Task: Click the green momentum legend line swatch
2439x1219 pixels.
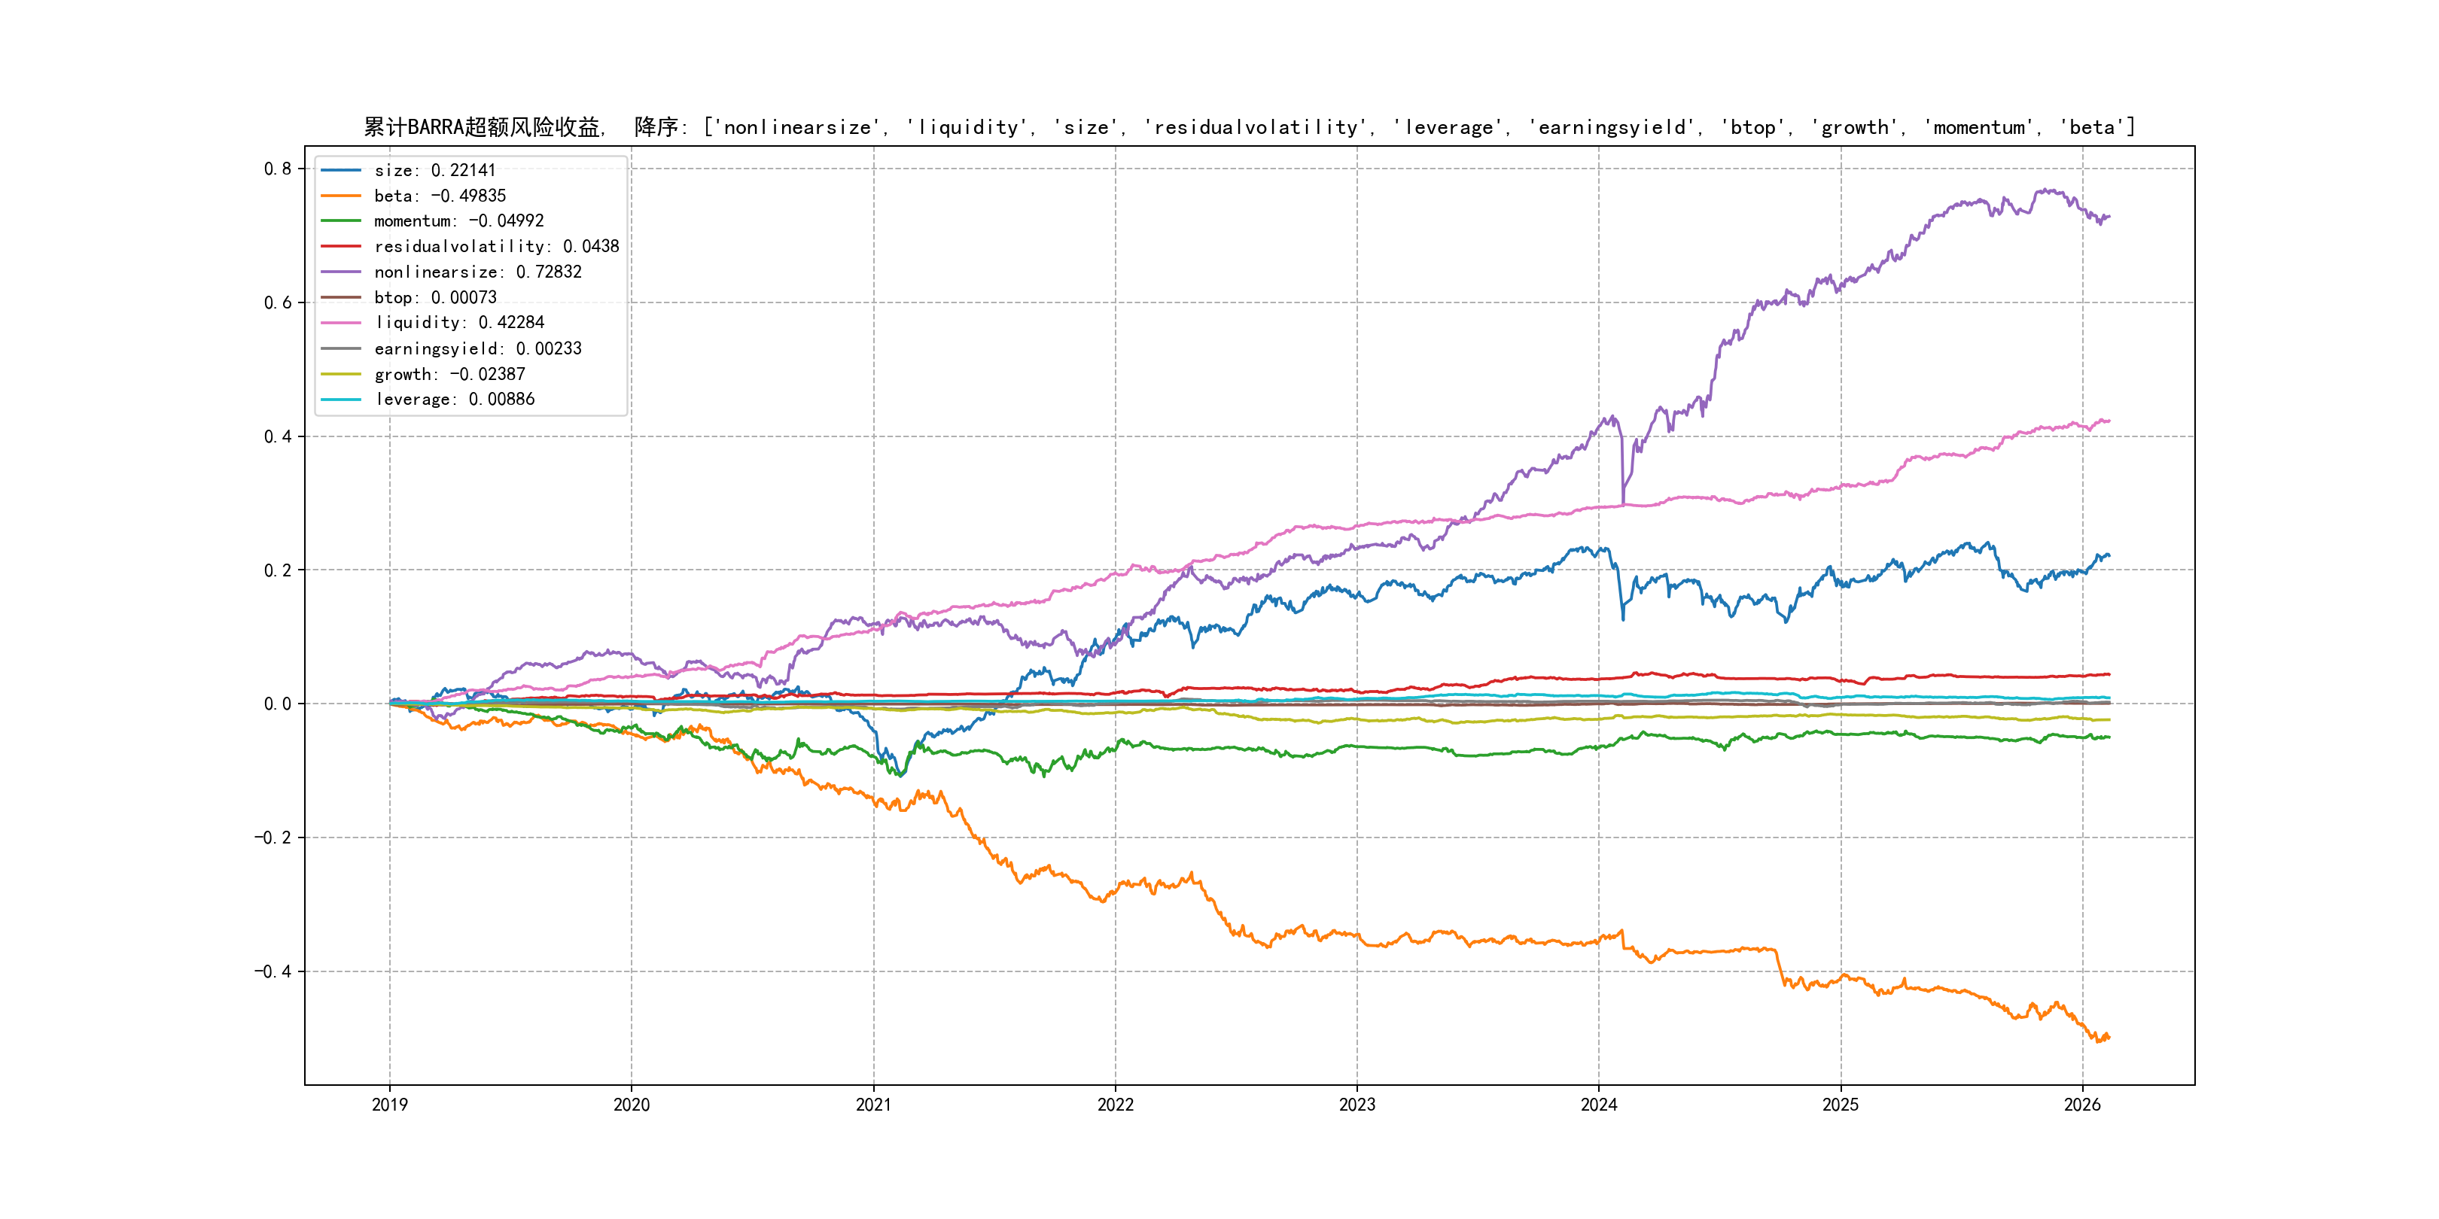Action: (x=341, y=220)
